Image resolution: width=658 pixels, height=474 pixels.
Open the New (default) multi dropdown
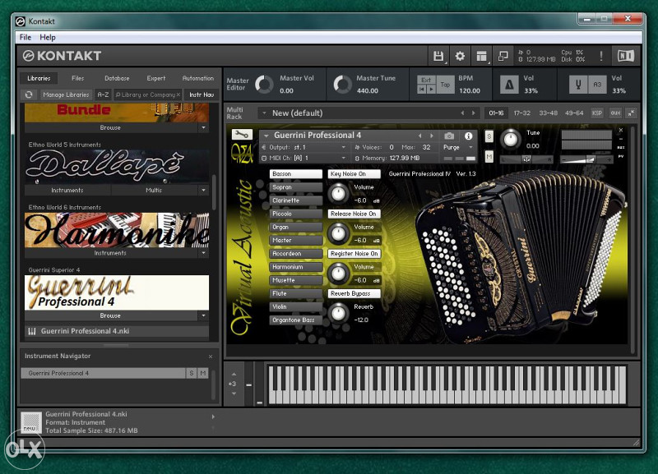point(264,113)
